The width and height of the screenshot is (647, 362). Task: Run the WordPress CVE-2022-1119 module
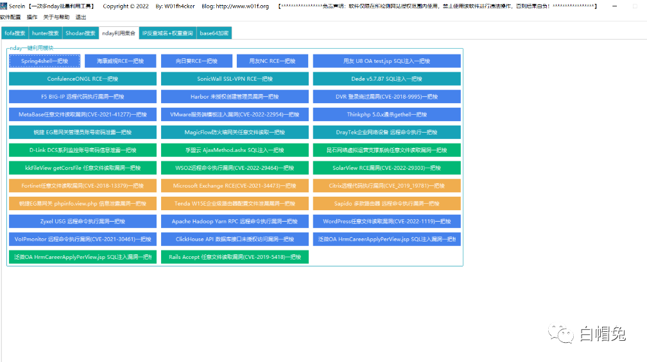click(386, 221)
